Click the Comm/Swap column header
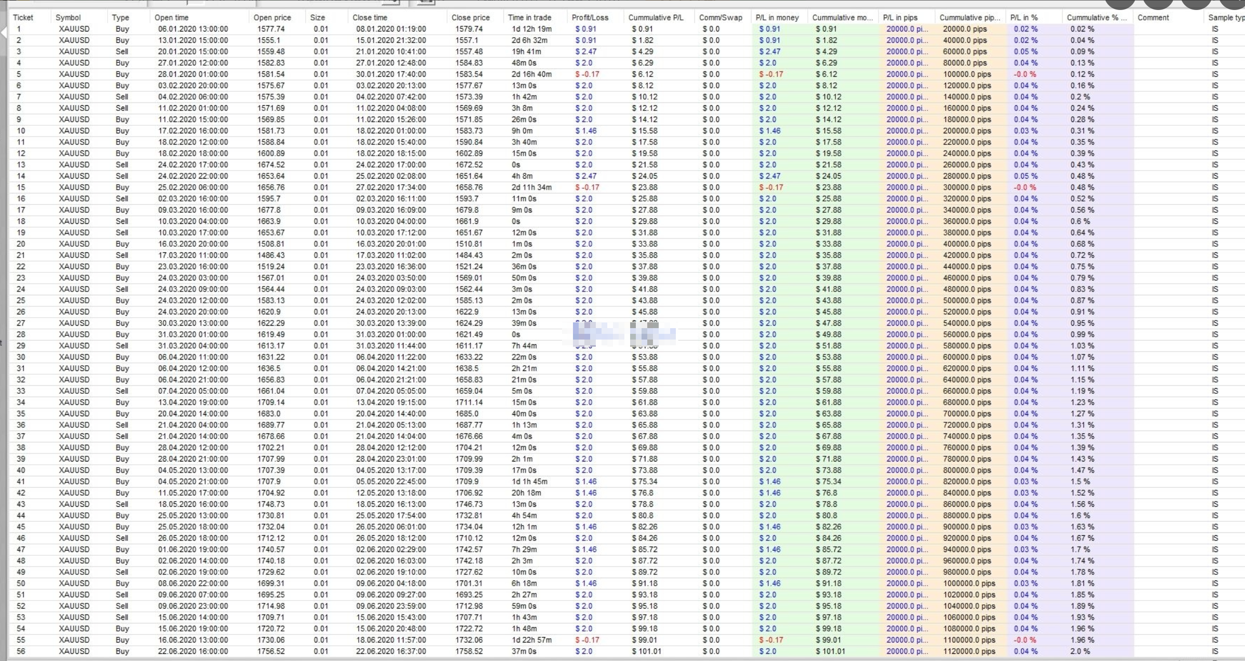The image size is (1245, 661). pos(720,18)
